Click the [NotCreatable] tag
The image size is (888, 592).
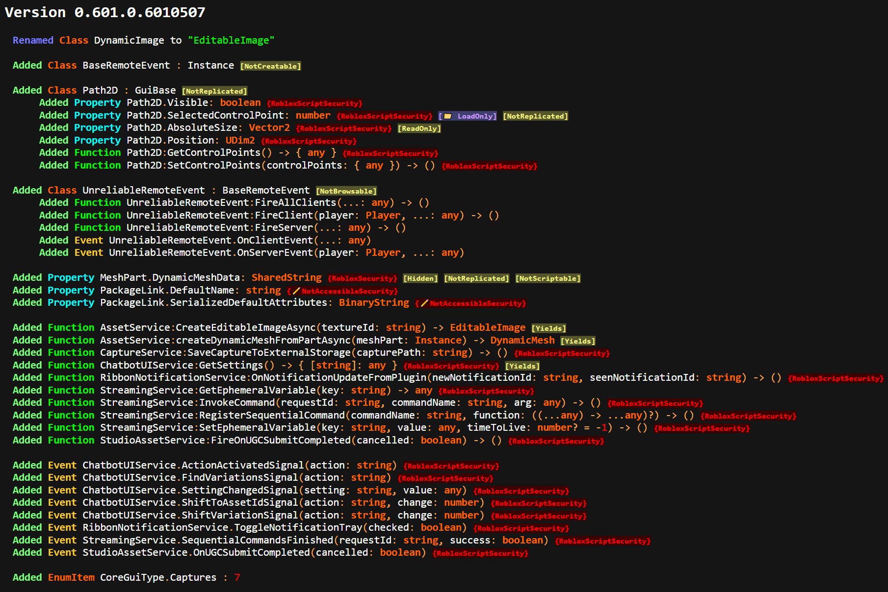pos(270,66)
